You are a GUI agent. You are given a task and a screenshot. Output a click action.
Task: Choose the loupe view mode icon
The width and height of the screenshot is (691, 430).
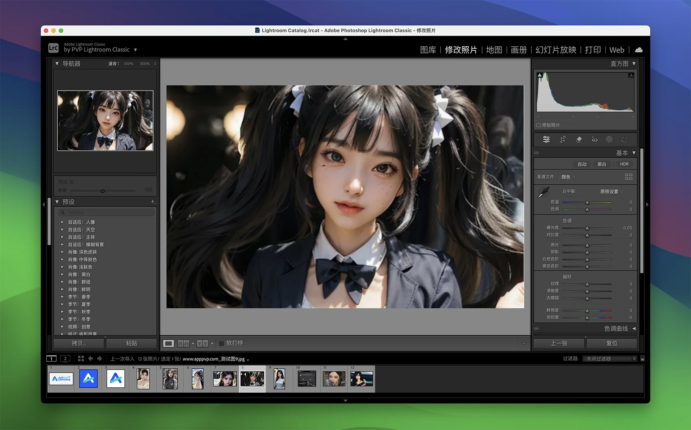click(x=168, y=344)
